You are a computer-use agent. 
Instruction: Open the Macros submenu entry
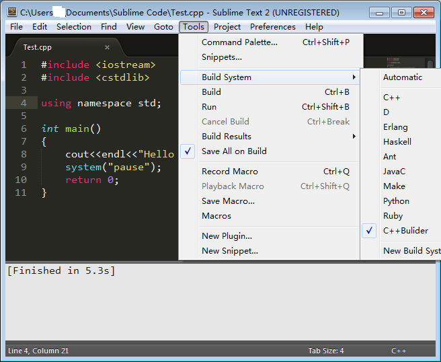[270, 216]
